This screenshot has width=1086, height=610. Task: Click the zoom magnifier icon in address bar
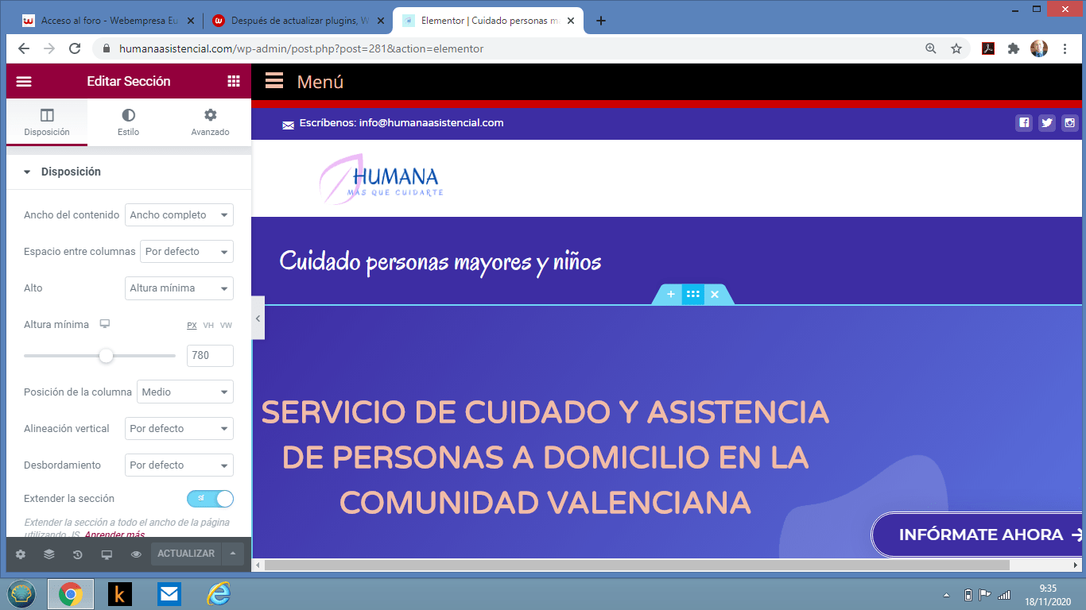point(931,48)
